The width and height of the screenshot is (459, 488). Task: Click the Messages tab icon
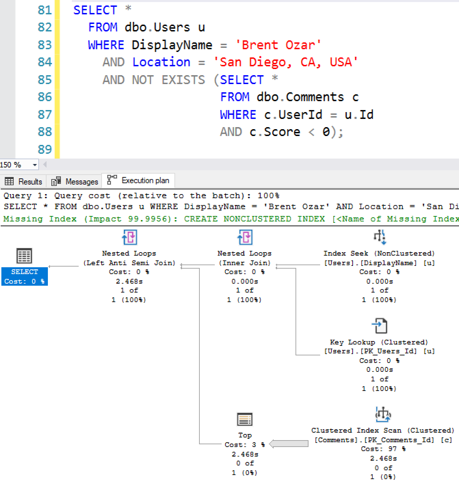pos(56,181)
